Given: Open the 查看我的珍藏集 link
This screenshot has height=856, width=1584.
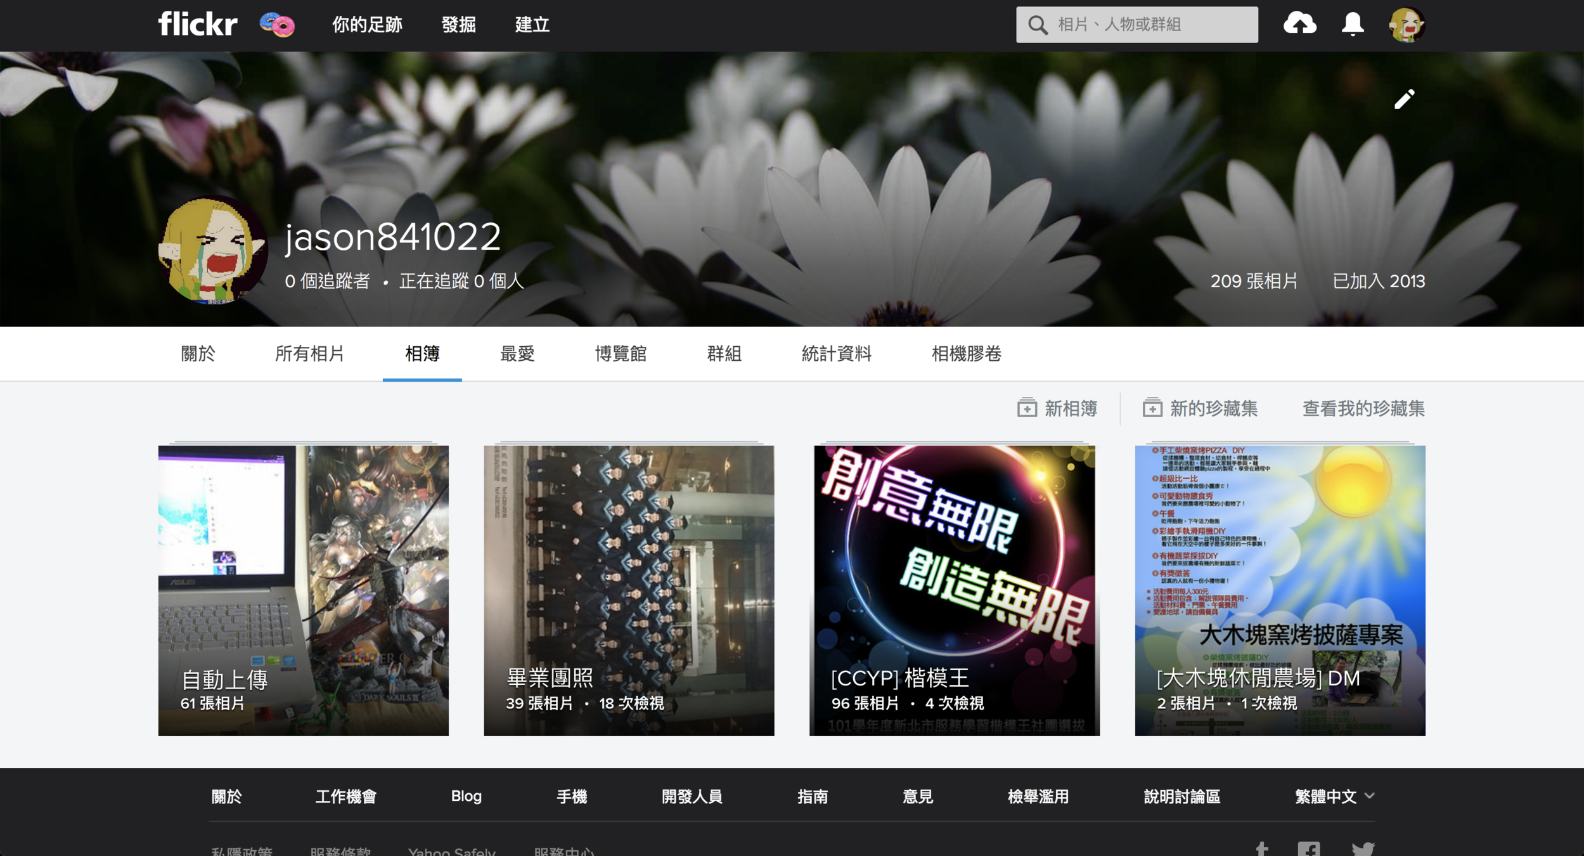Looking at the screenshot, I should (1363, 408).
